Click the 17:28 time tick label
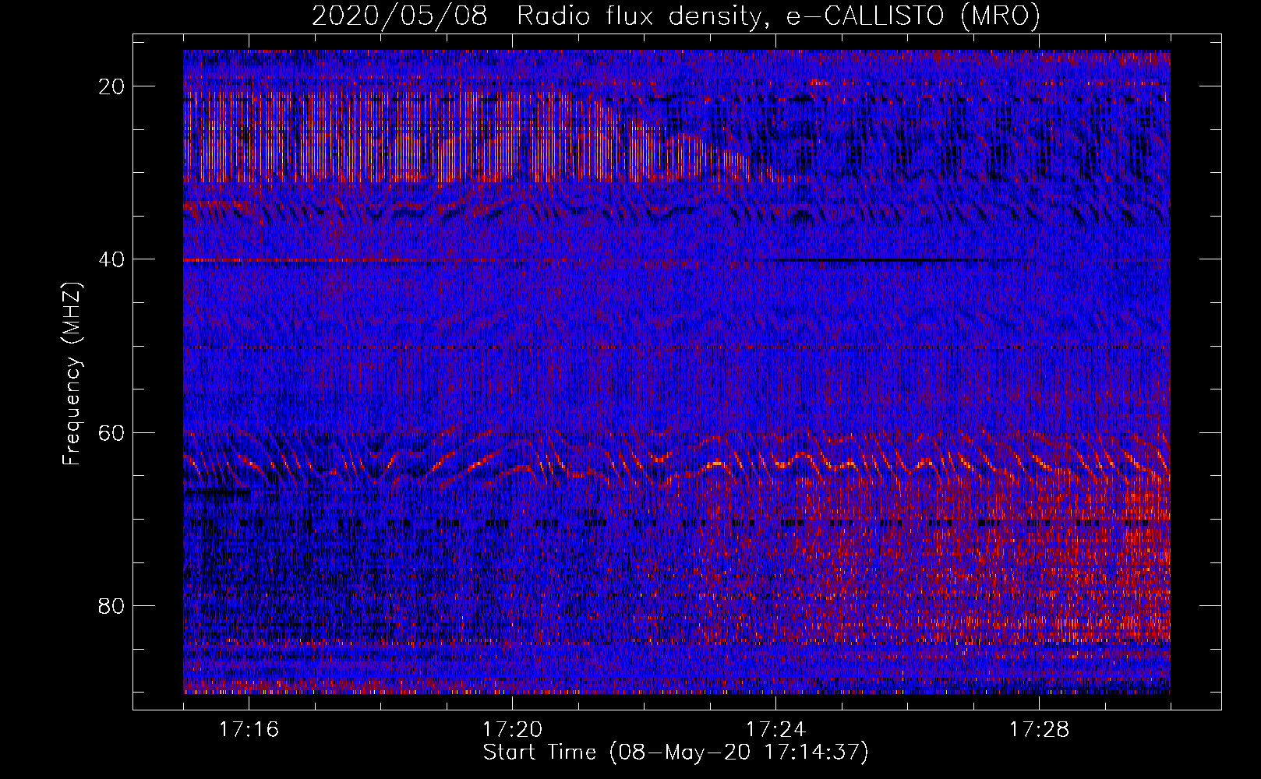 click(x=1039, y=730)
